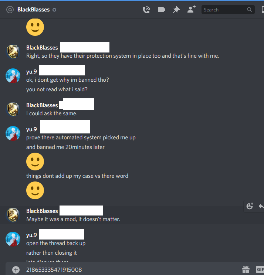Click BlackBlasses avatar beside protection system message
Image resolution: width=264 pixels, height=275 pixels.
click(13, 51)
